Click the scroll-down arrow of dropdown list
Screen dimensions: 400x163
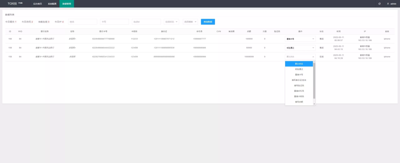[x=314, y=104]
